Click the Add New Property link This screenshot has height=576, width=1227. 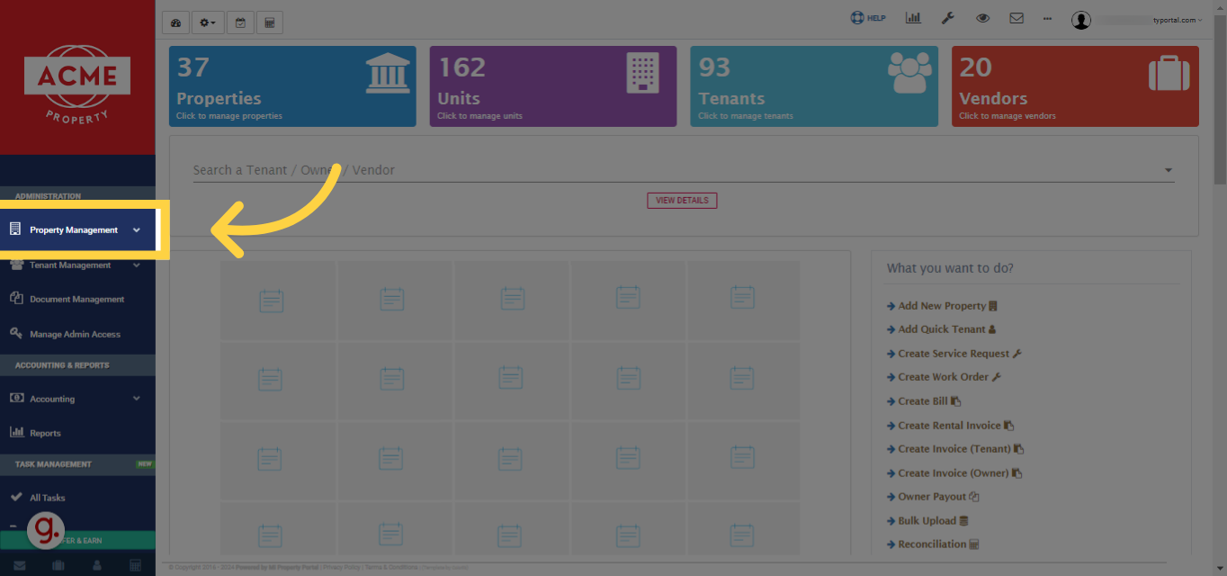pos(941,305)
